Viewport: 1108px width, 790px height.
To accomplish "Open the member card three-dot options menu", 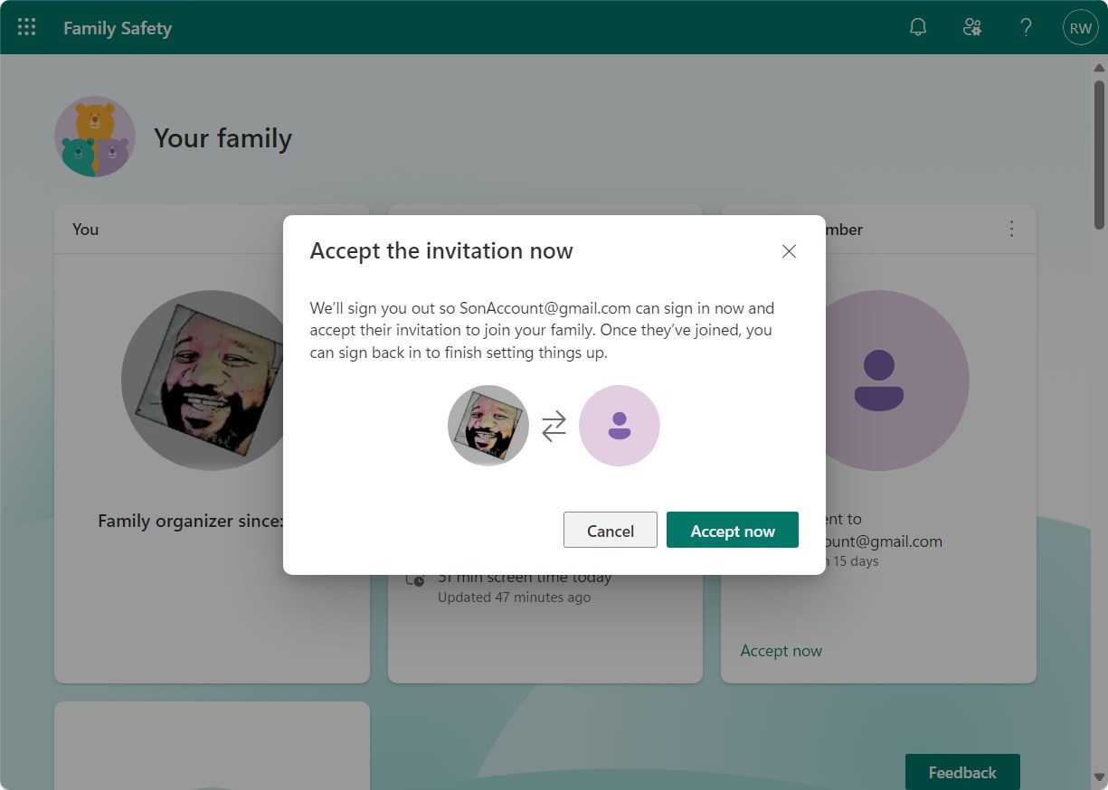I will point(1011,229).
